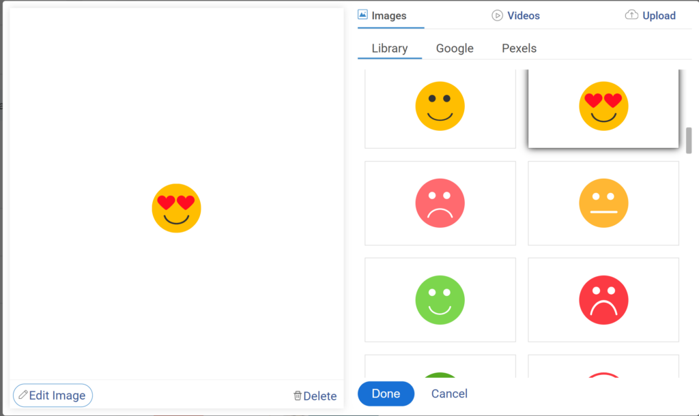Open the Edit Image editor
Image resolution: width=699 pixels, height=416 pixels.
click(53, 395)
